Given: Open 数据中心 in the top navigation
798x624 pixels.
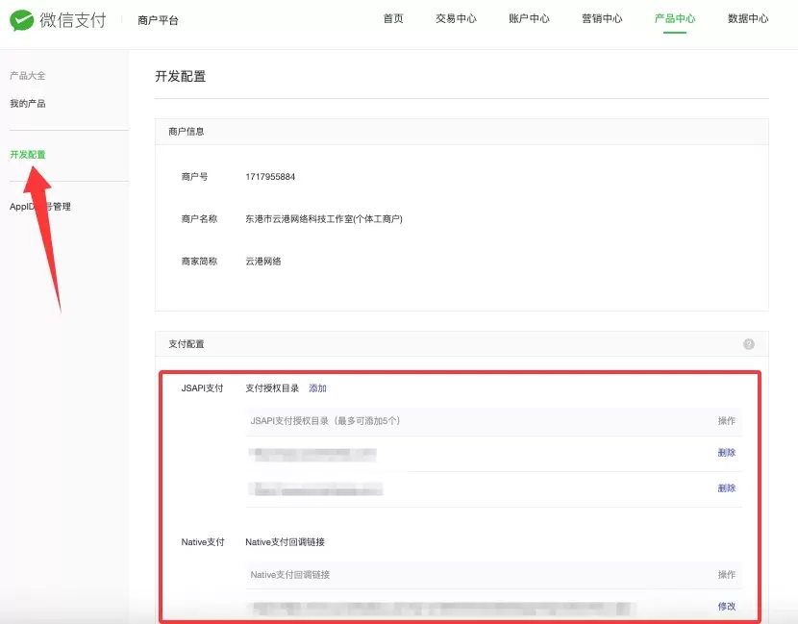Looking at the screenshot, I should (x=748, y=19).
